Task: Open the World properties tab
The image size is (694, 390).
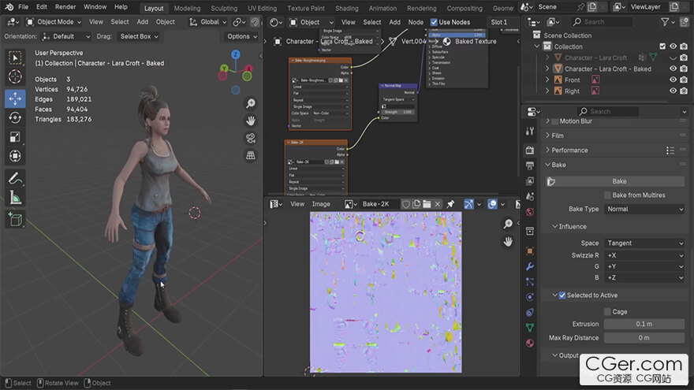Action: 530,212
